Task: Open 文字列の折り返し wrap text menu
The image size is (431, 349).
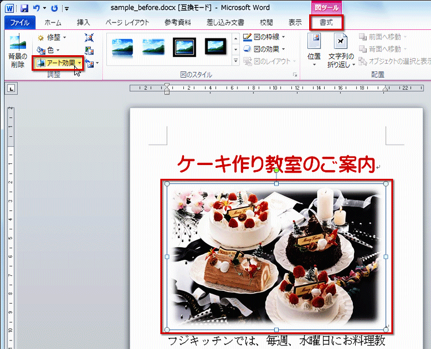Action: (x=341, y=51)
